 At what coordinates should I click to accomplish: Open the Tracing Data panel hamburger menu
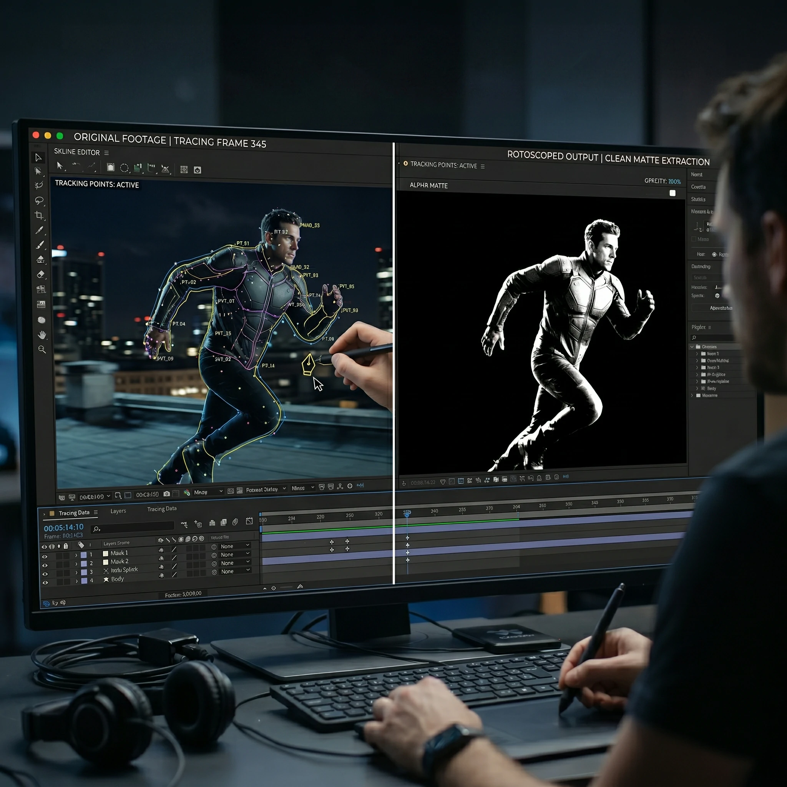tap(96, 513)
